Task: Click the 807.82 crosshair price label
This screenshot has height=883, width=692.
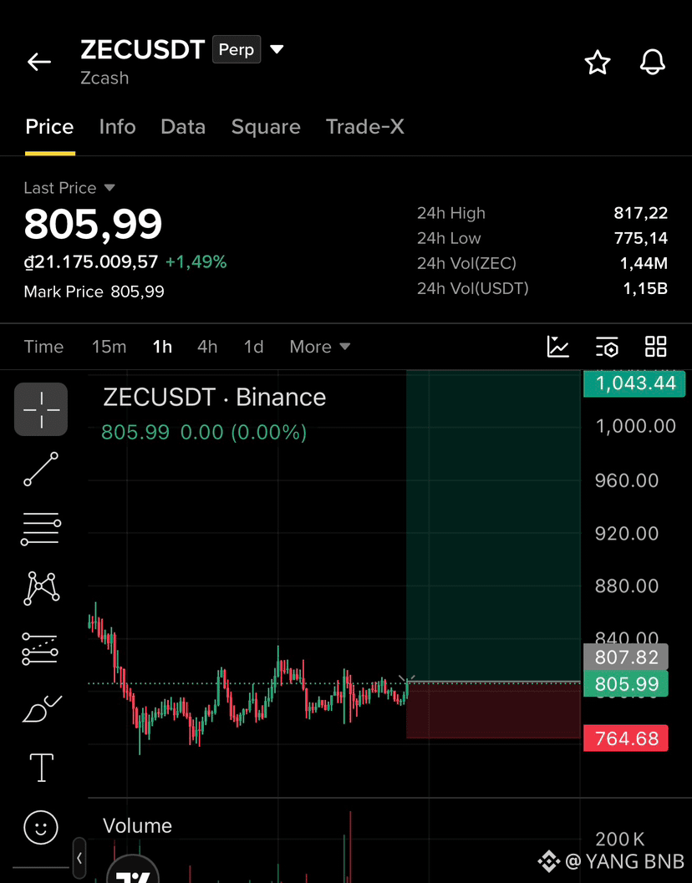Action: (625, 657)
